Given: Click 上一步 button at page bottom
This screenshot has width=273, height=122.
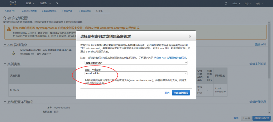Looking at the screenshot, I should [246, 118].
